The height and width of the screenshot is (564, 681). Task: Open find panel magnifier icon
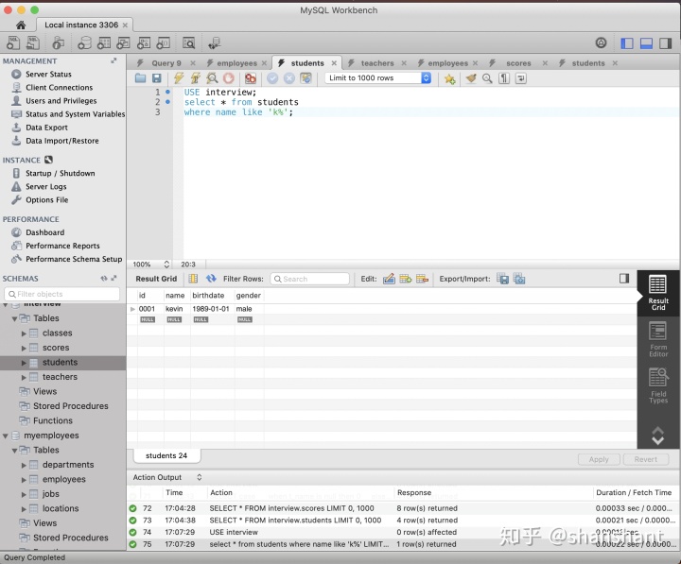pyautogui.click(x=487, y=78)
